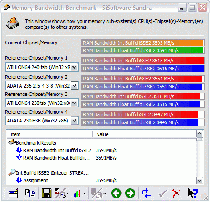Click the Item column header
The height and width of the screenshot is (202, 210).
[x=50, y=134]
